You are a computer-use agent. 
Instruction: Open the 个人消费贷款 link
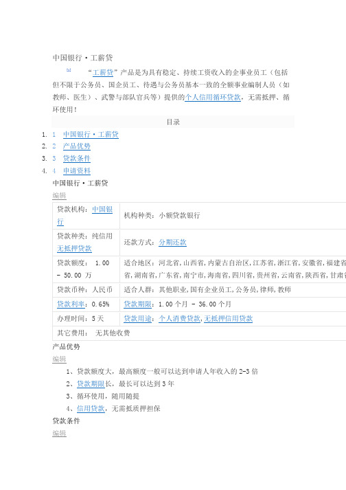coord(180,318)
